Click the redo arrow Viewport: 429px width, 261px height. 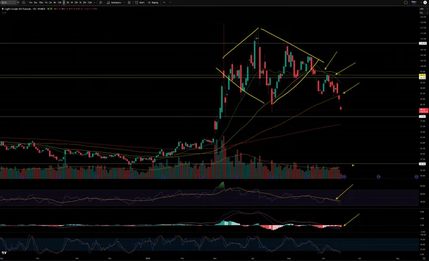[170, 3]
